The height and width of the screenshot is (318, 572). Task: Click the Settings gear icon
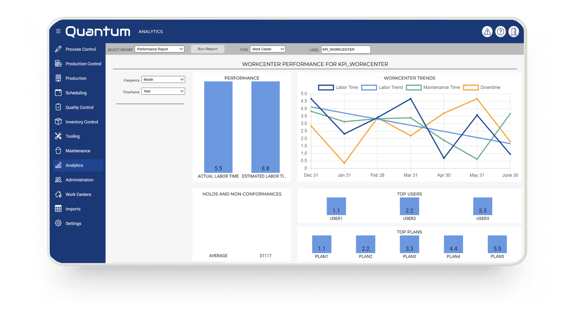(58, 223)
